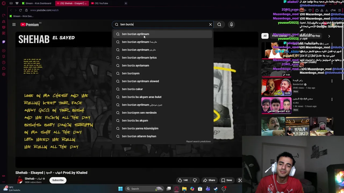This screenshot has width=344, height=193.
Task: Pick suggestion 'ben burda cukur'
Action: (x=163, y=89)
